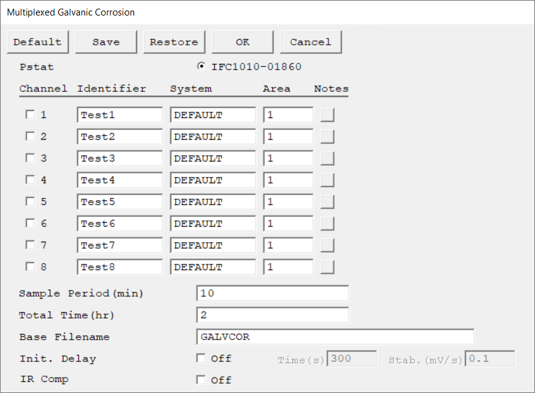Click the Default button

pos(38,42)
